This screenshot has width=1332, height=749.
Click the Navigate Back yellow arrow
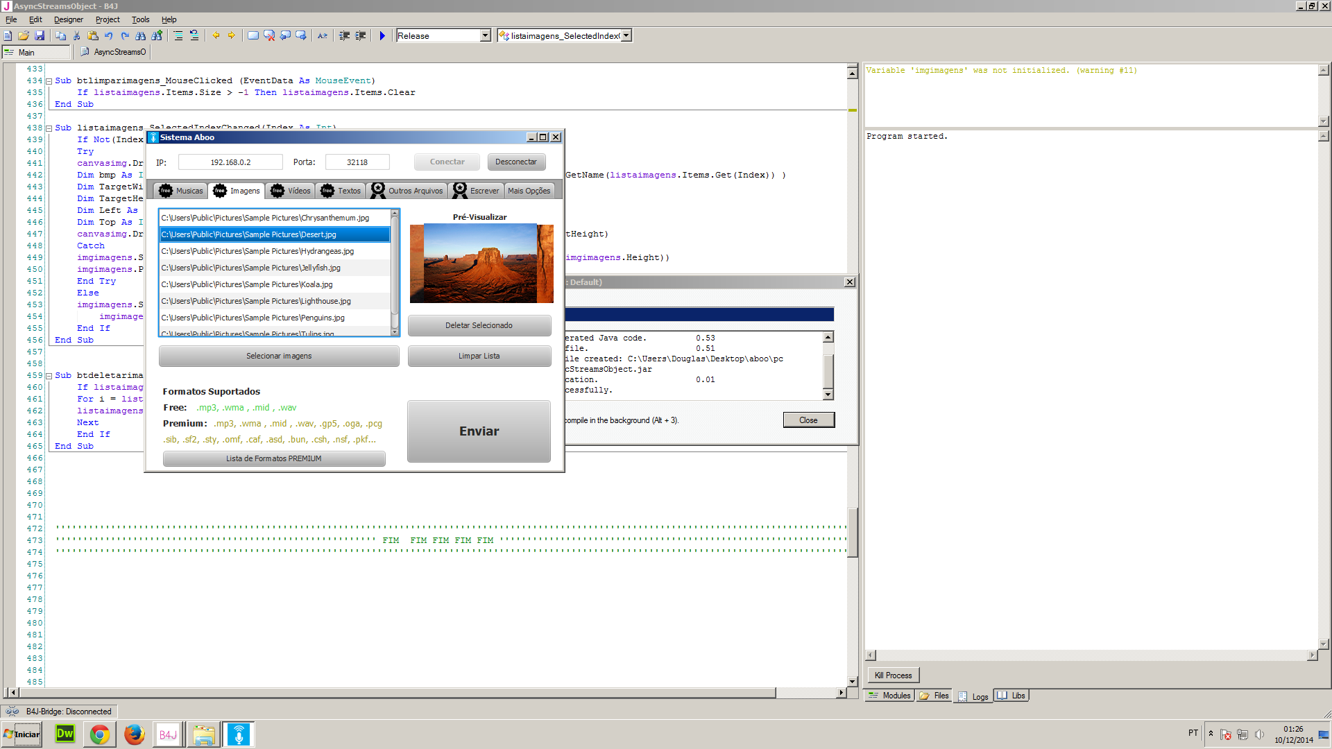click(x=216, y=35)
